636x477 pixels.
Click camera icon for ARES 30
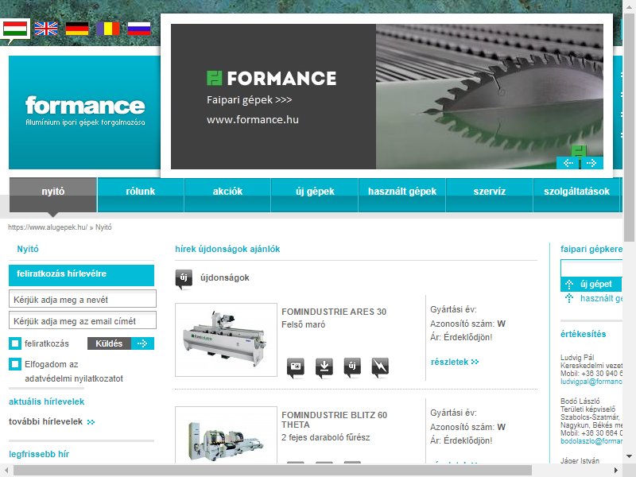coord(296,367)
